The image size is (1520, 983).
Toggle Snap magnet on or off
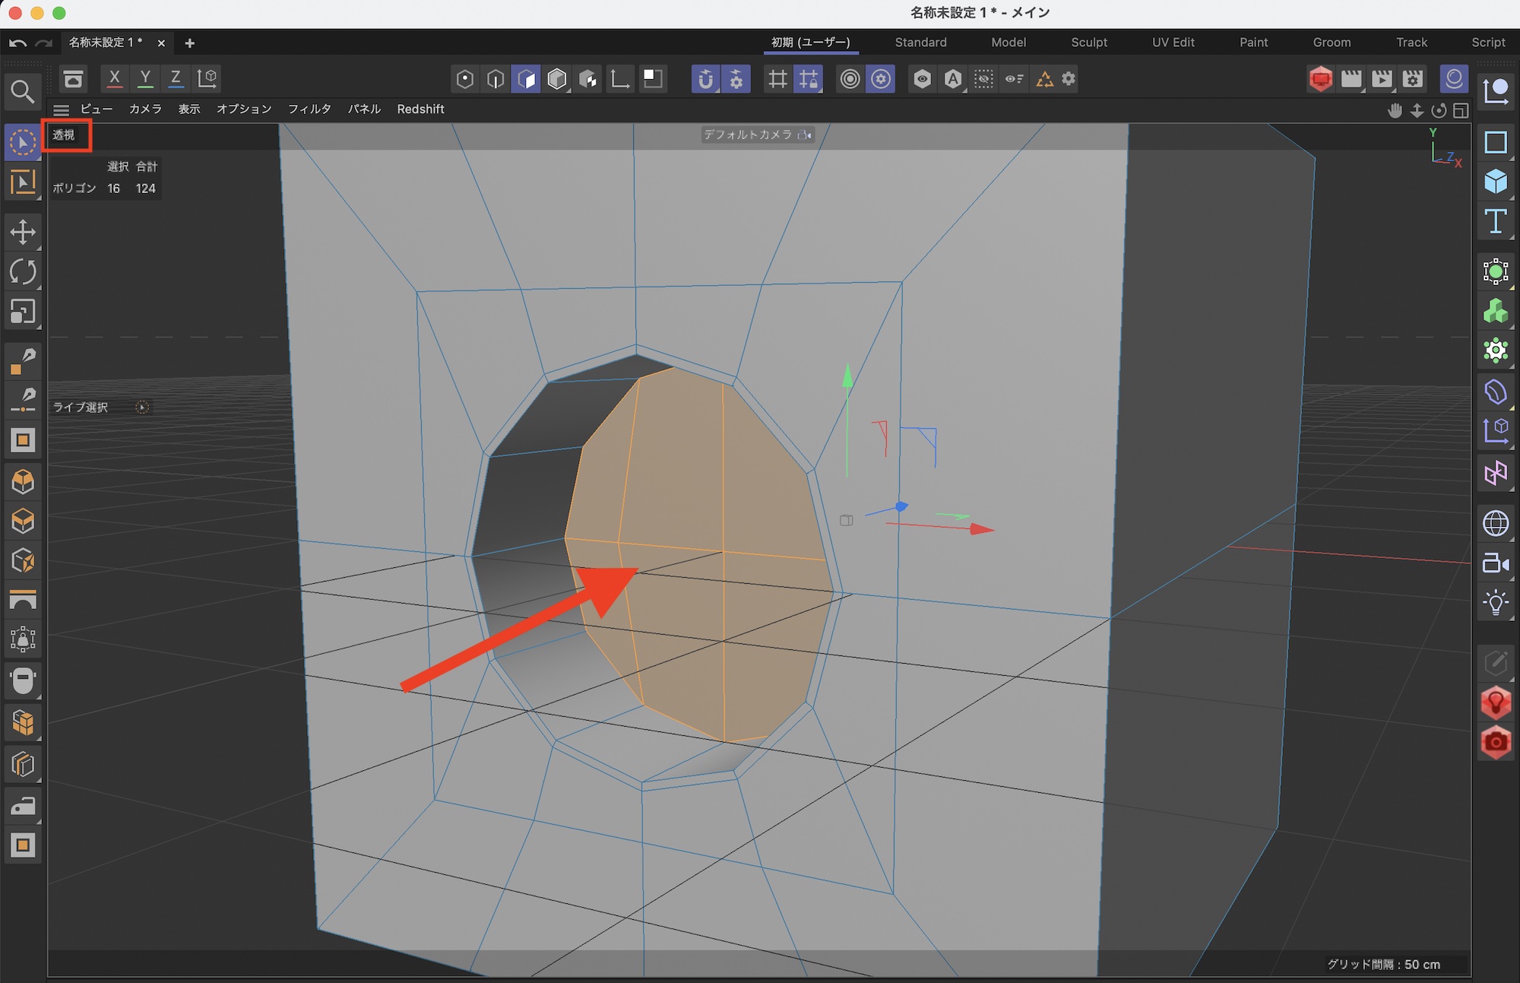point(705,79)
